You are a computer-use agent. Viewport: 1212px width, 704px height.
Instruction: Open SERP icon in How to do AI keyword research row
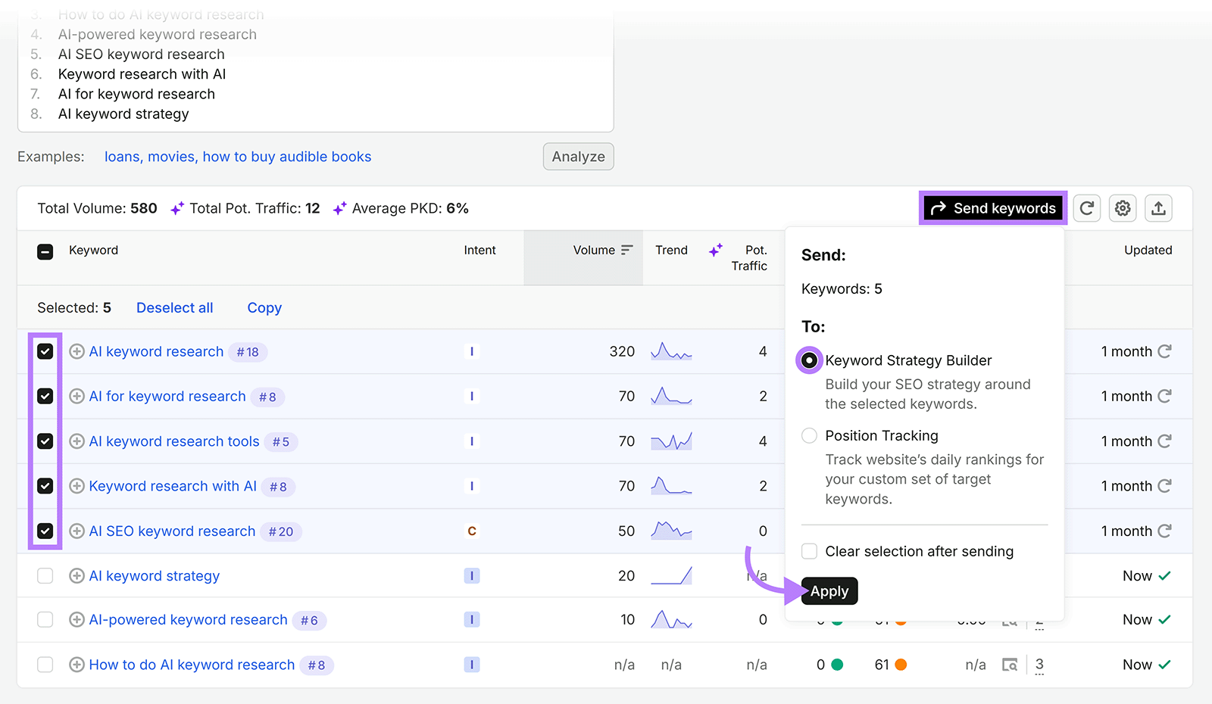[1010, 665]
